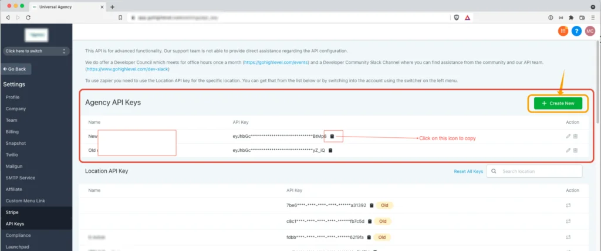Open the gohighlevel.com/events link
Viewport: 601px width, 251px height.
(x=276, y=62)
